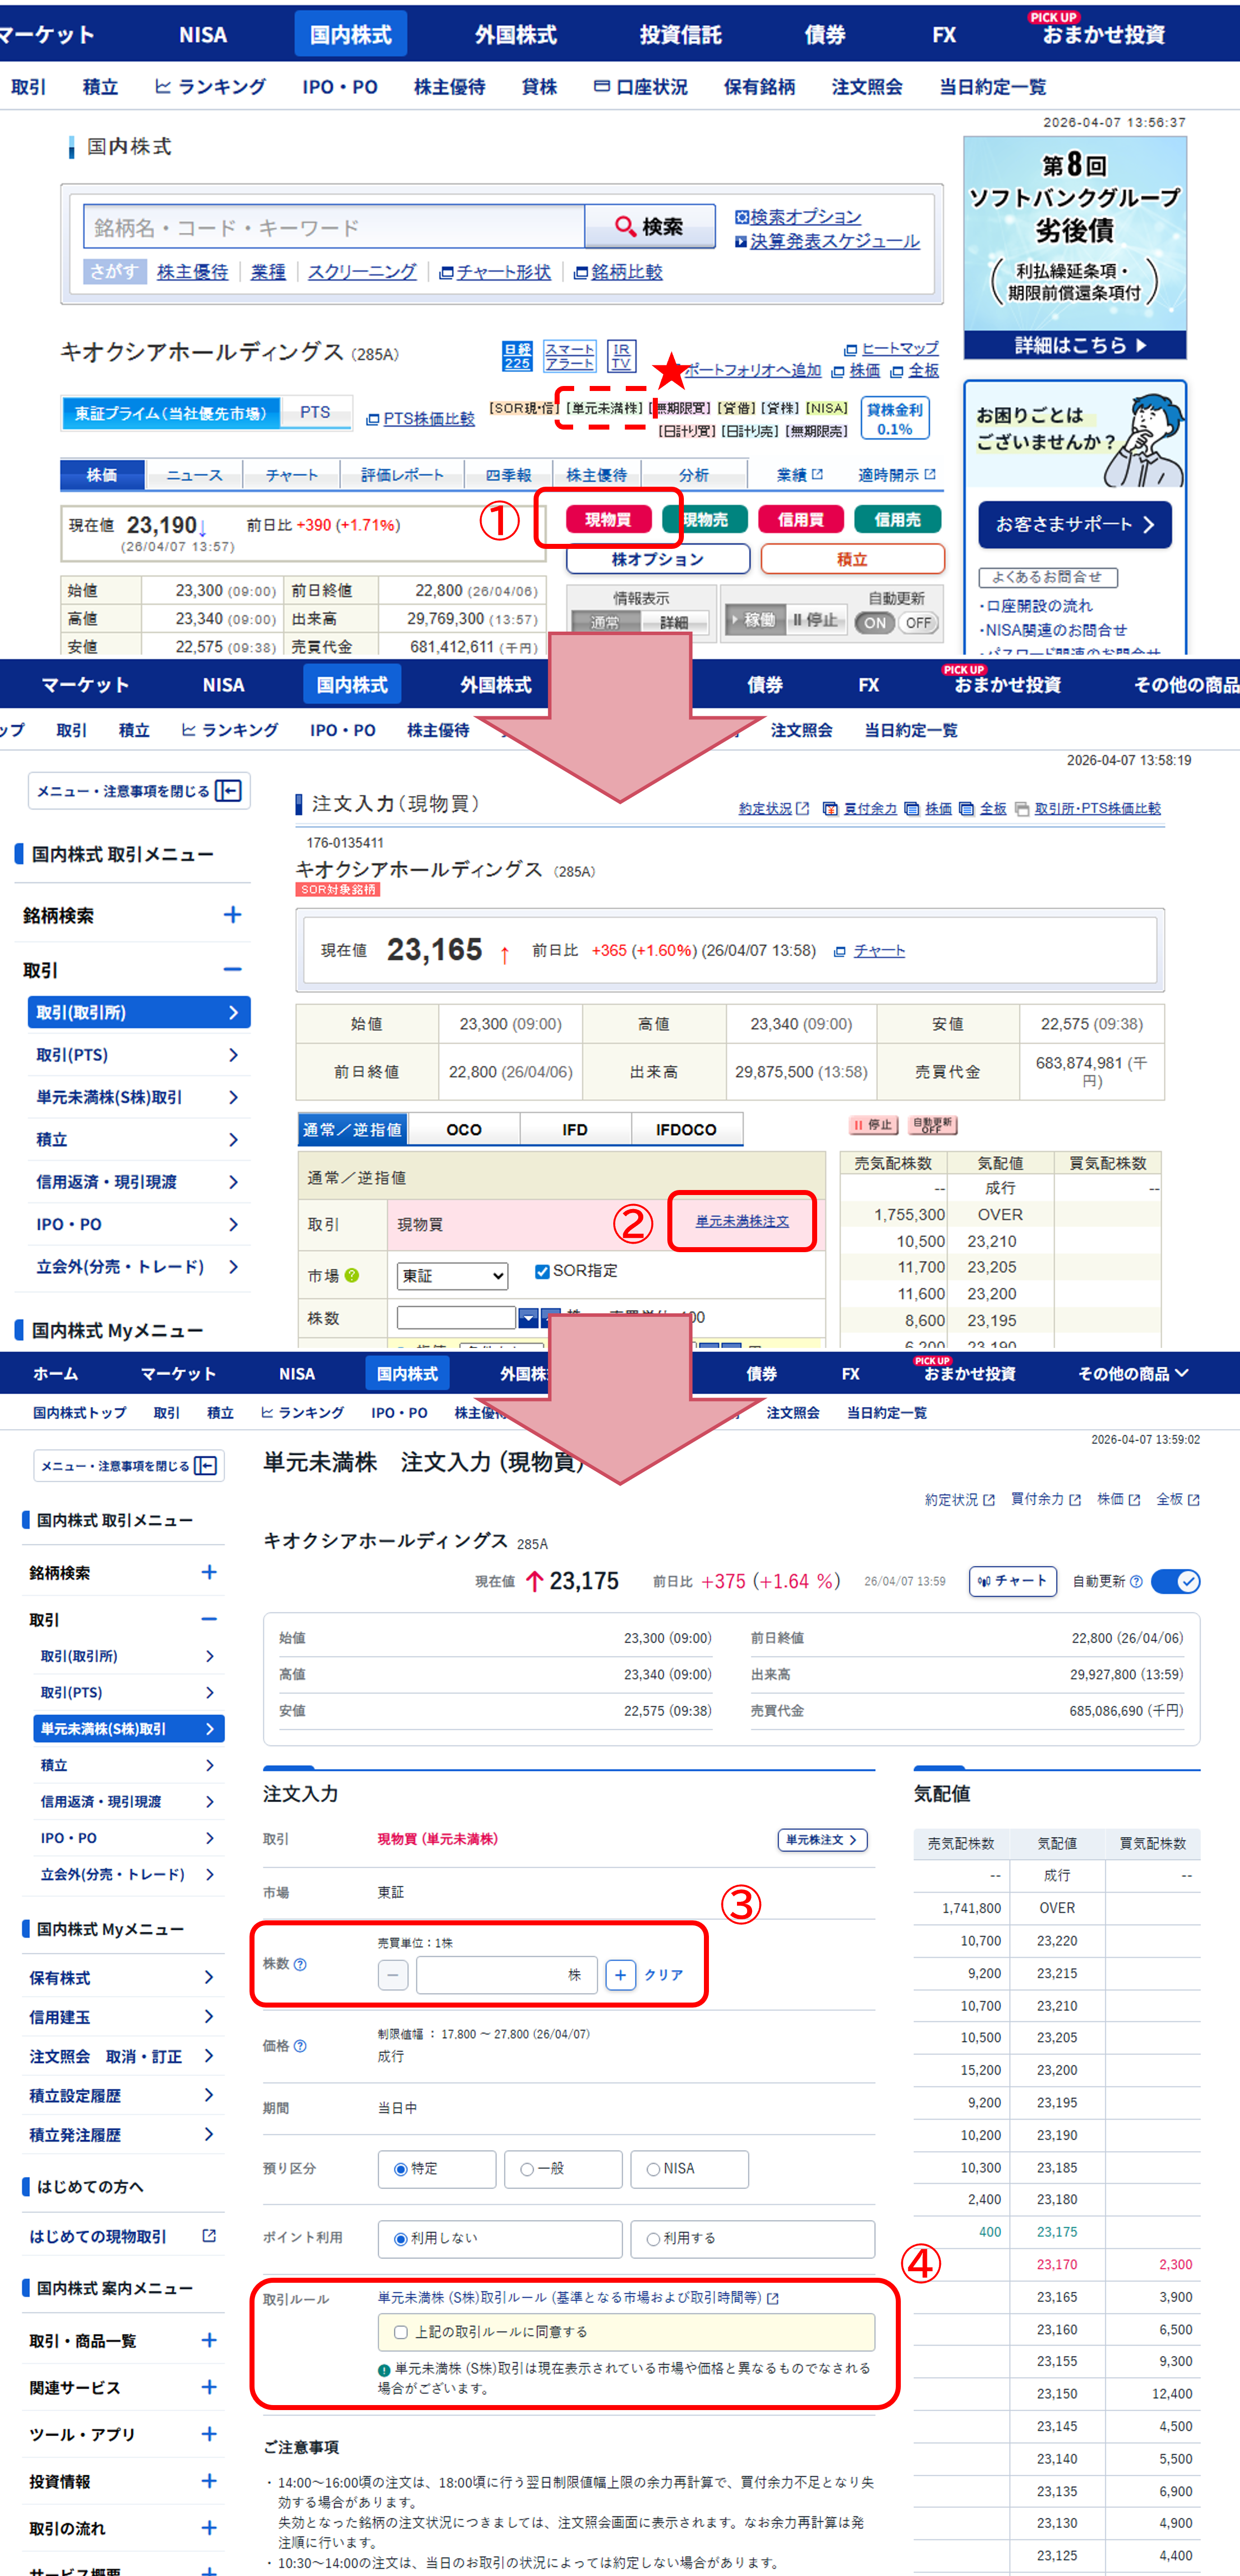Open はじめての現物取引 external link icon
The image size is (1240, 2576).
point(209,2236)
